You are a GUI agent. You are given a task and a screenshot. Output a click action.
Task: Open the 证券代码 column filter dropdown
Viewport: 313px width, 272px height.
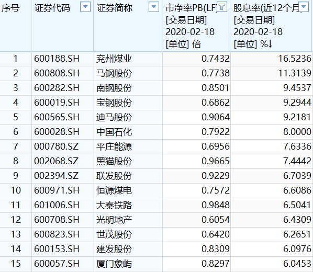[85, 7]
